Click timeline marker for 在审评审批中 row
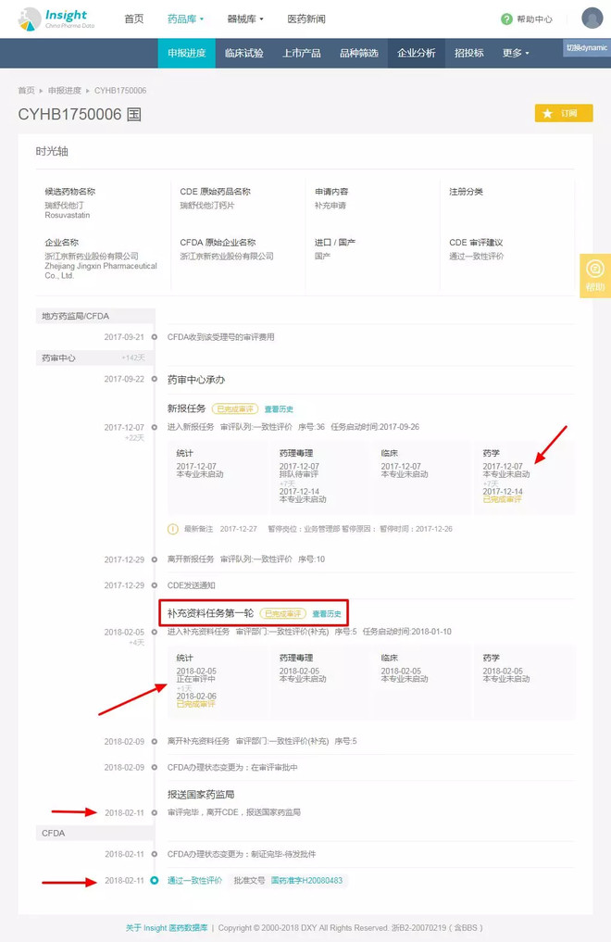The height and width of the screenshot is (942, 611). pyautogui.click(x=155, y=767)
